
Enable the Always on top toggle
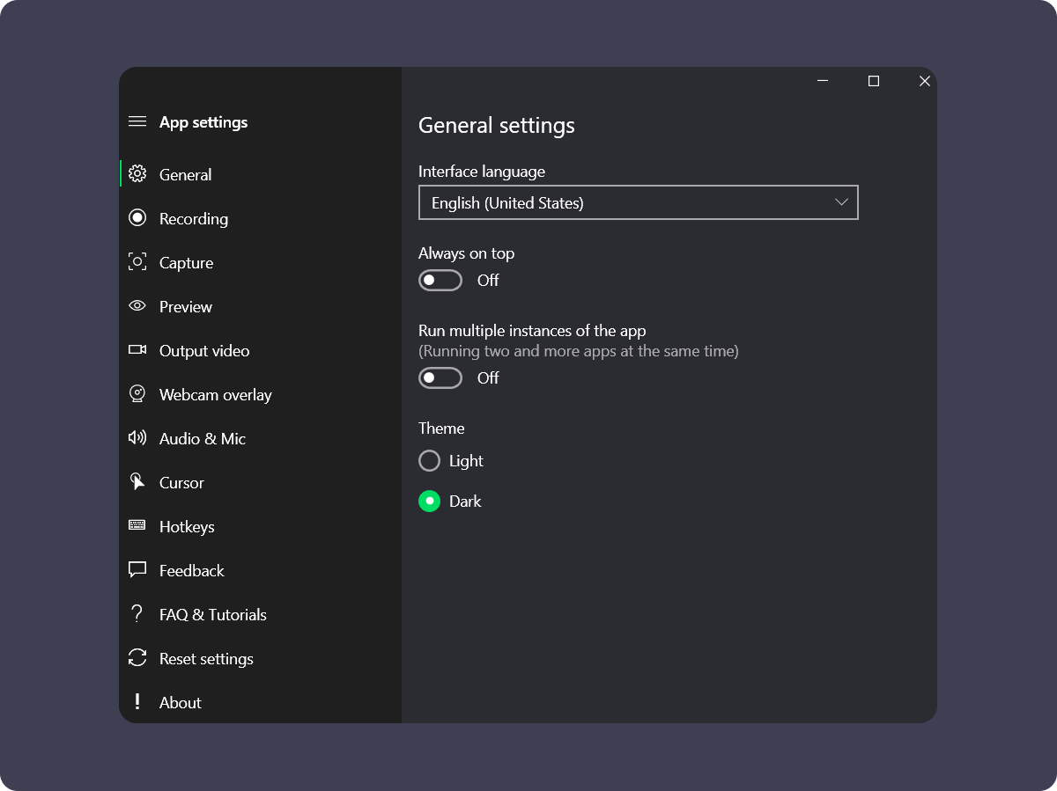(440, 280)
